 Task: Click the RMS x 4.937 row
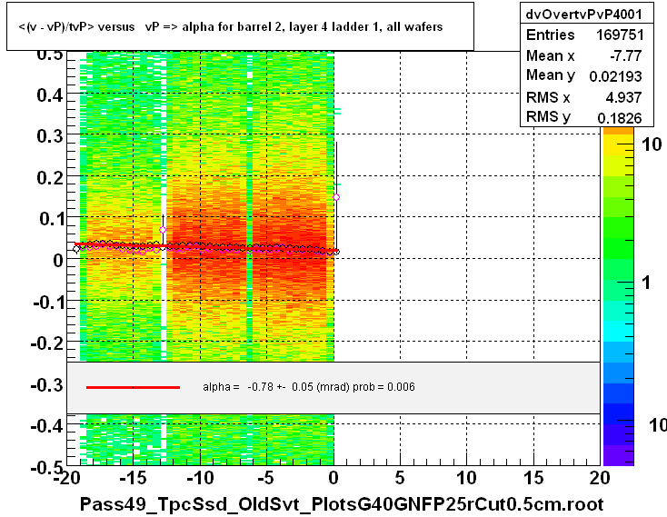pyautogui.click(x=585, y=97)
